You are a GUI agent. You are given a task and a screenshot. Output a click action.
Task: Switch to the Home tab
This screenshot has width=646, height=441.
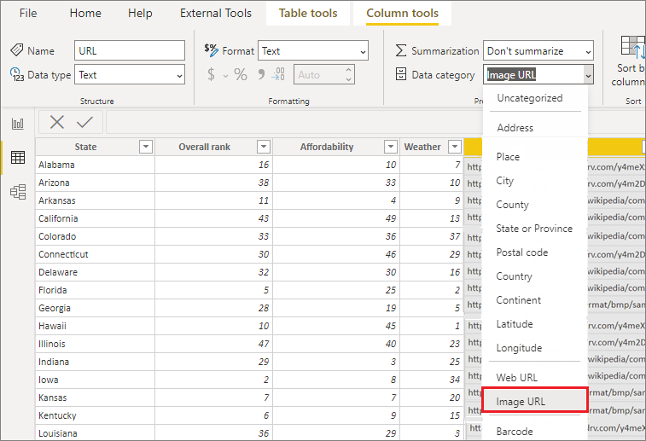point(85,13)
